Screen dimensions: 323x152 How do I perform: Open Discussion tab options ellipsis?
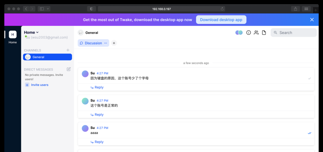click(105, 43)
